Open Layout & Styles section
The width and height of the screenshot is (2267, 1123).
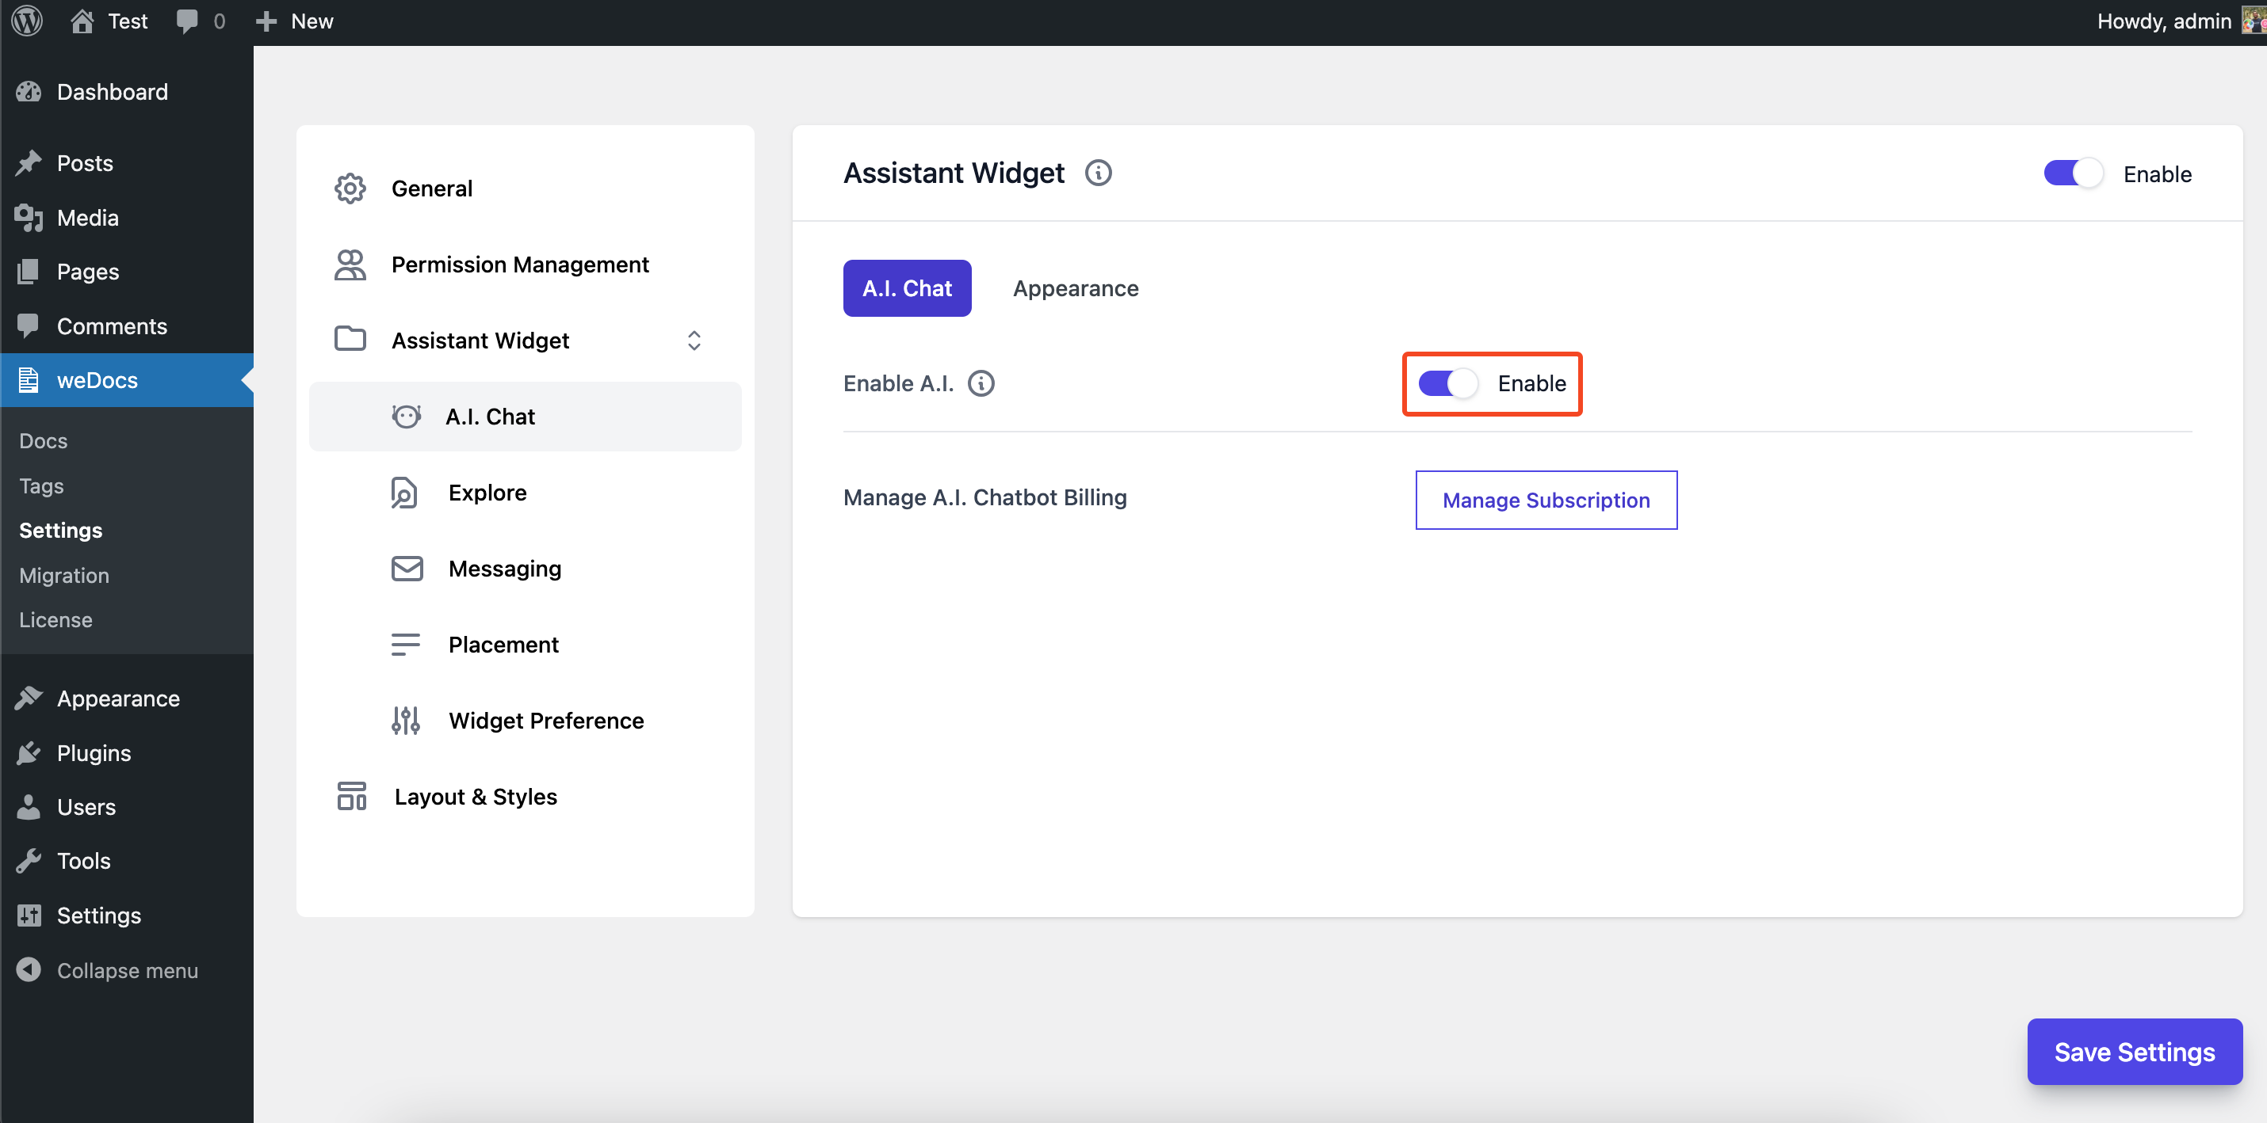click(x=526, y=797)
